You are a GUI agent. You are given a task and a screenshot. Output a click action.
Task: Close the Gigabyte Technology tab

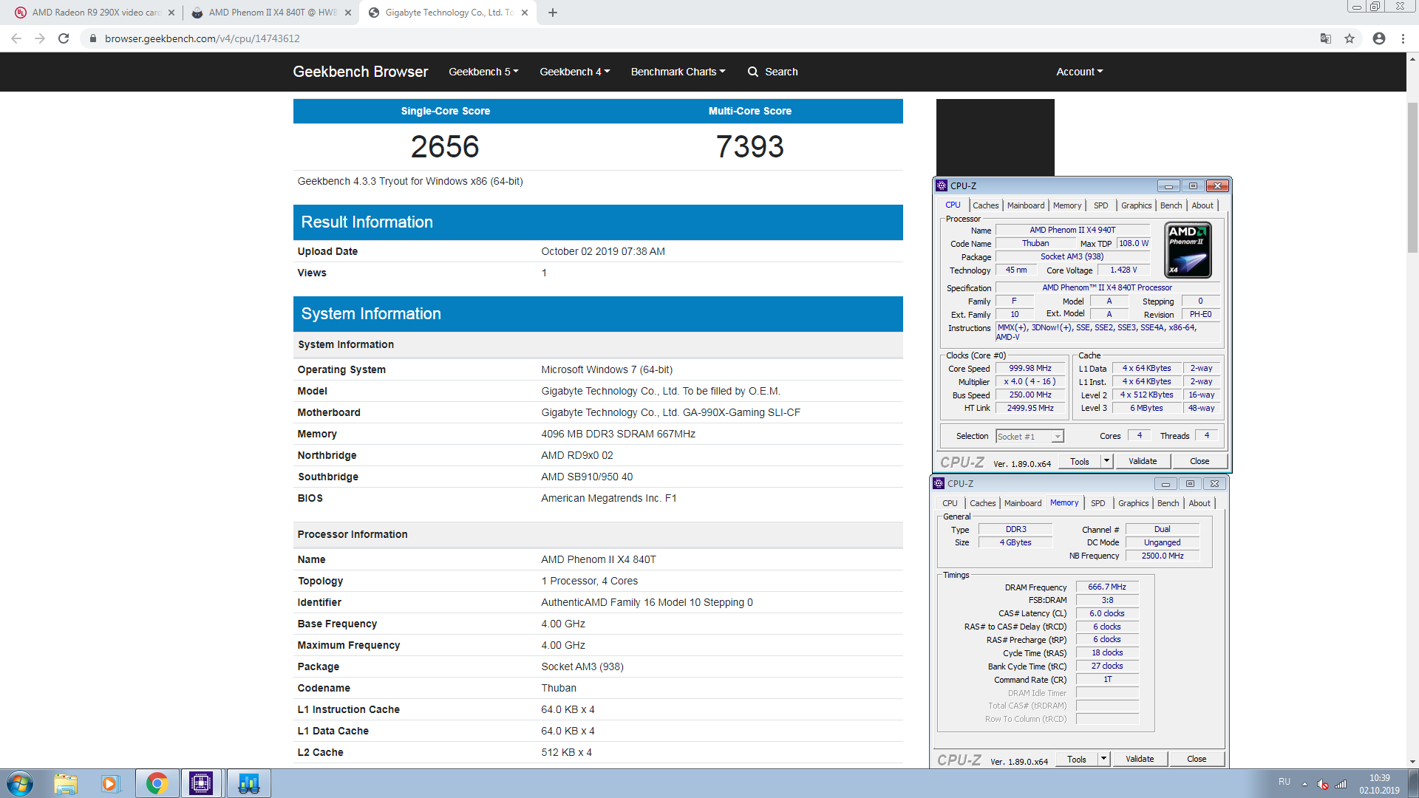[x=525, y=13]
